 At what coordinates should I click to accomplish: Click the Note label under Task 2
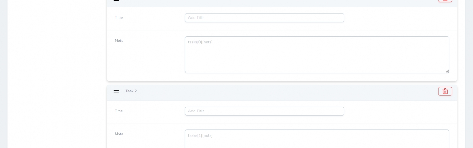119,134
